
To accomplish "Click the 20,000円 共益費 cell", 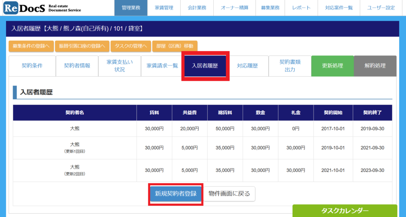I will 190,129.
